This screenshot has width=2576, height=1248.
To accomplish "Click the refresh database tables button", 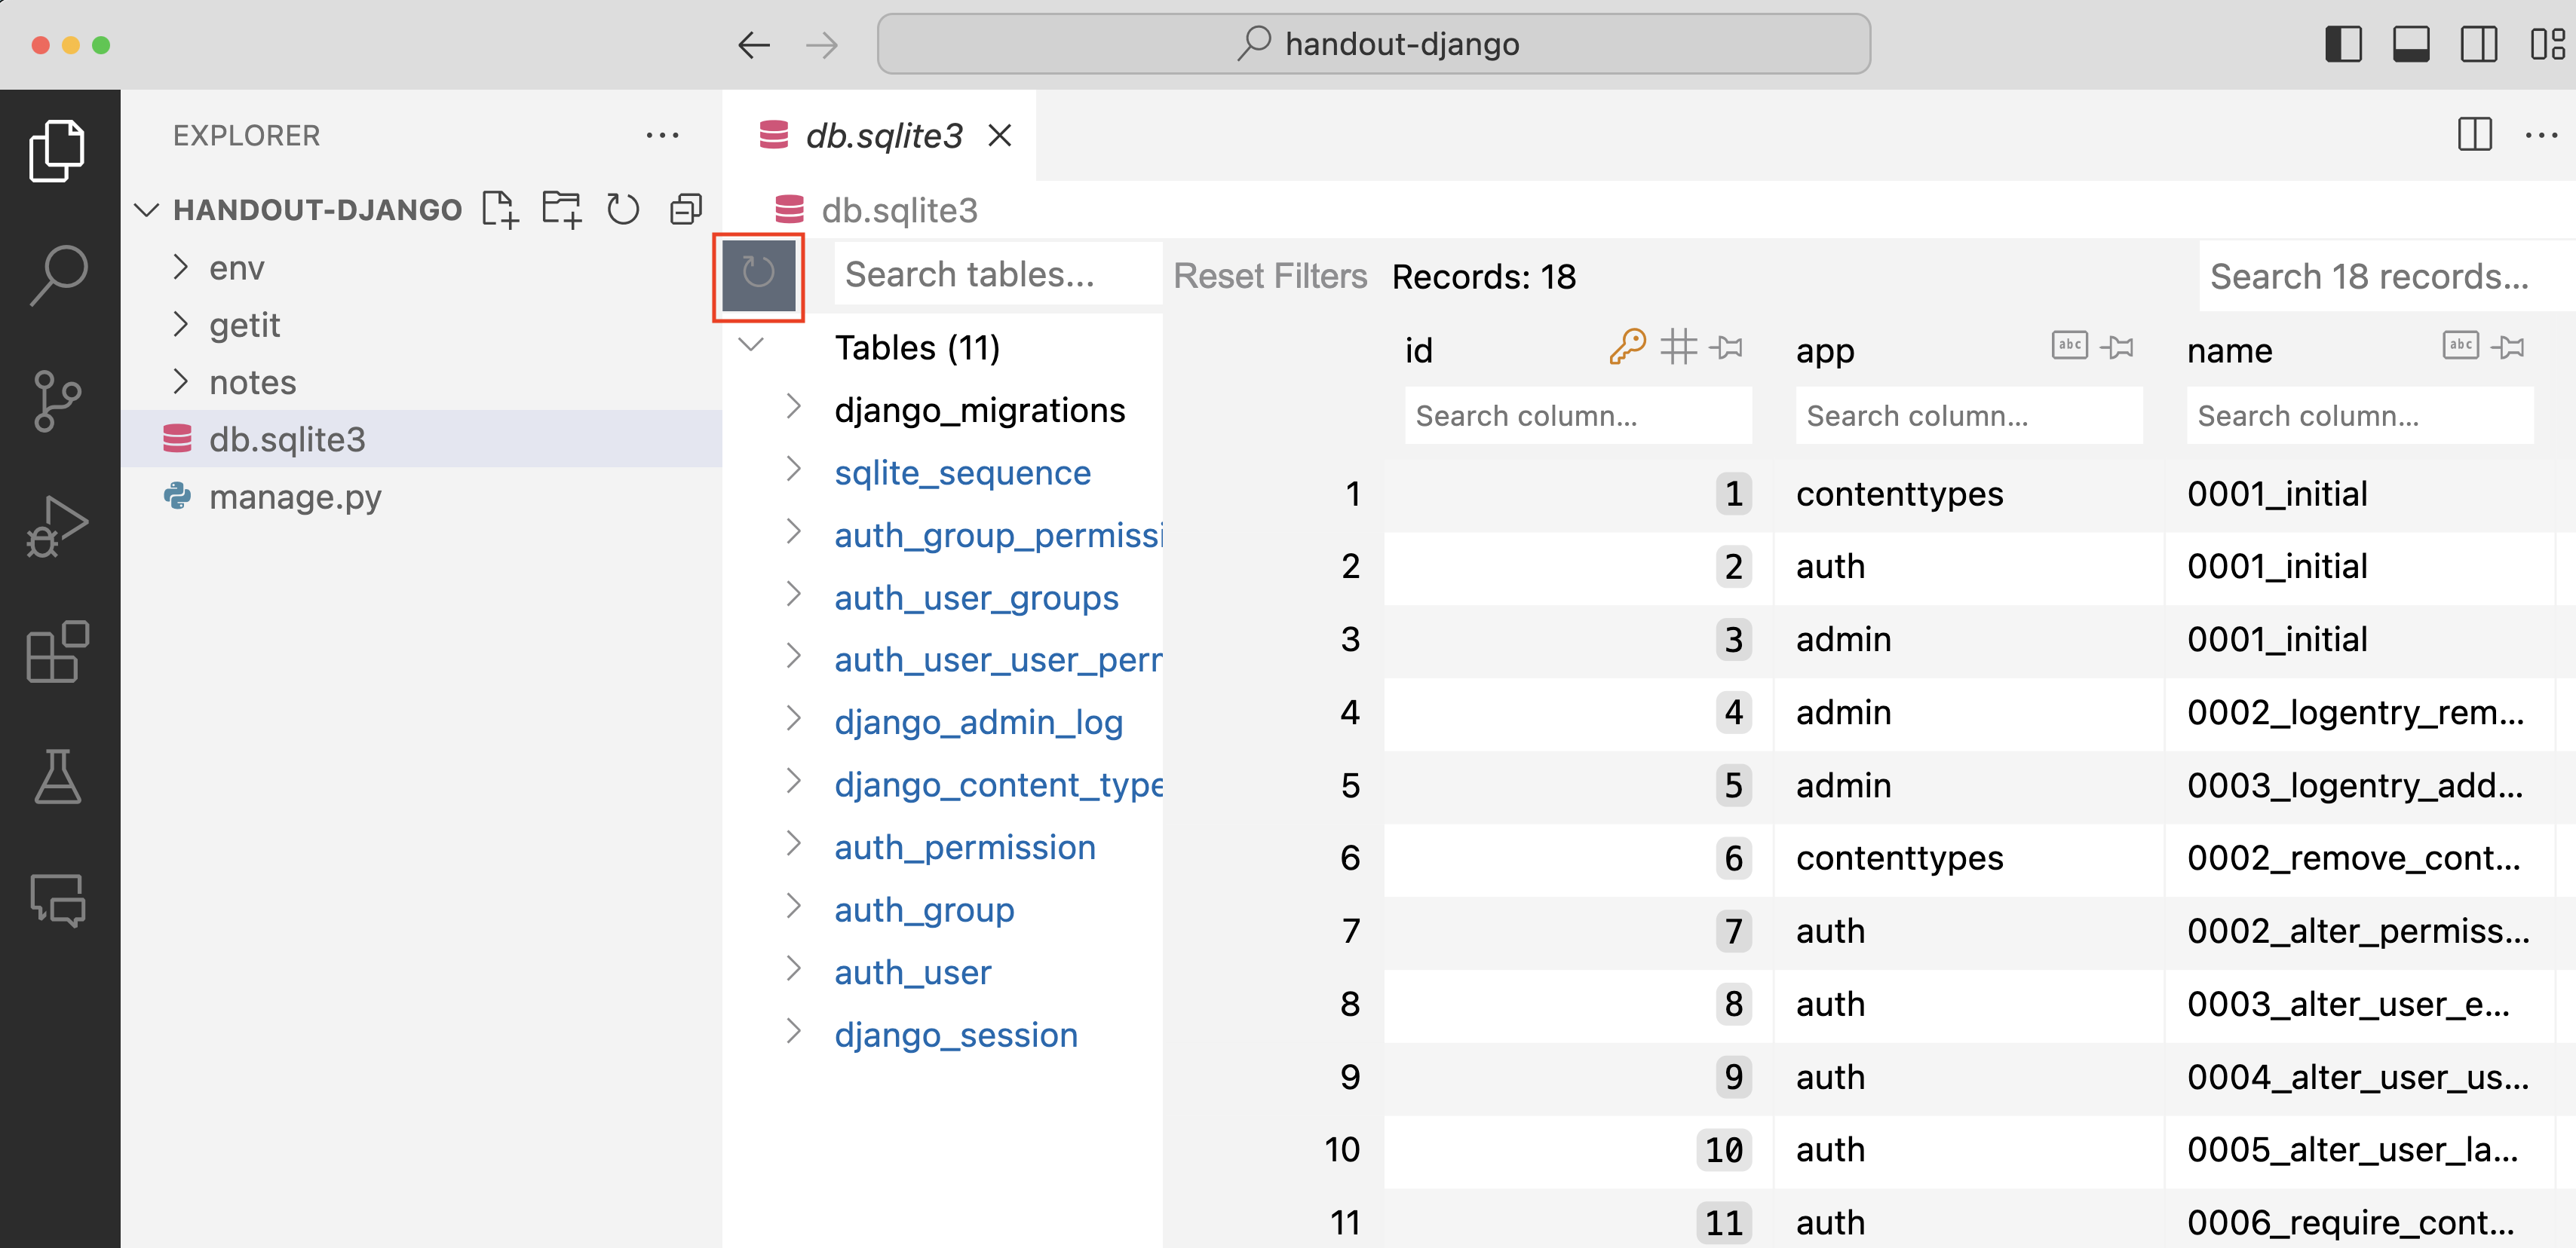I will 758,273.
